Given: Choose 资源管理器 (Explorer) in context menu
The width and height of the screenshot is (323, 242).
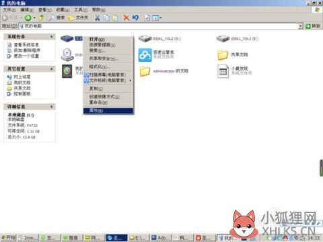Looking at the screenshot, I should [x=108, y=45].
